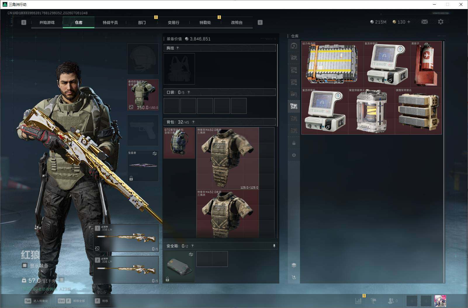
Task: Click swap icon on the safe box slot
Action: click(191, 254)
